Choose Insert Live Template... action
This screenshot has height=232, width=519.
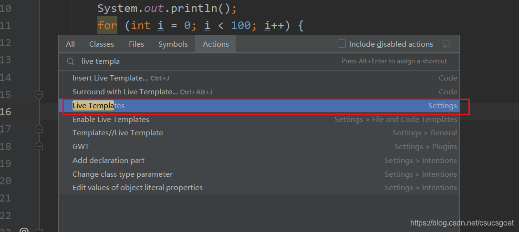[259, 78]
